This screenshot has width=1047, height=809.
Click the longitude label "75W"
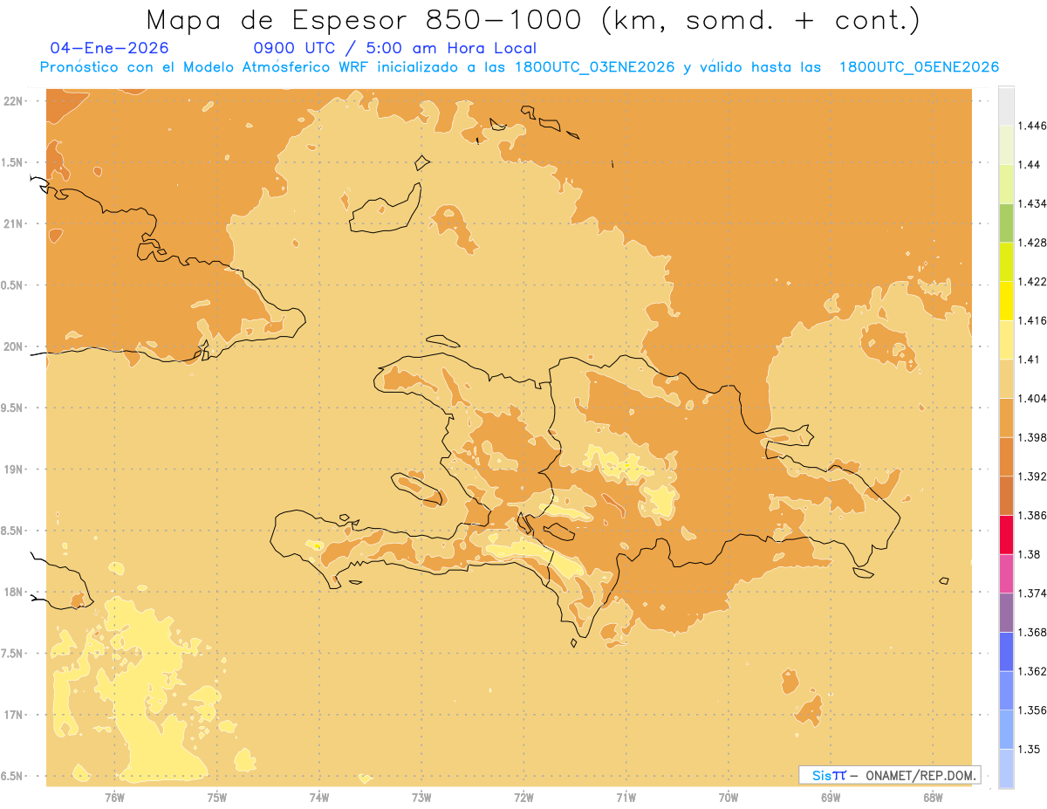(x=217, y=798)
